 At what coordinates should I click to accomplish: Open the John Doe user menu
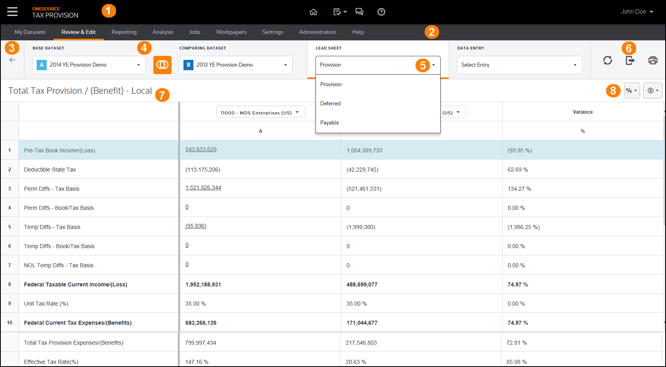tap(637, 12)
